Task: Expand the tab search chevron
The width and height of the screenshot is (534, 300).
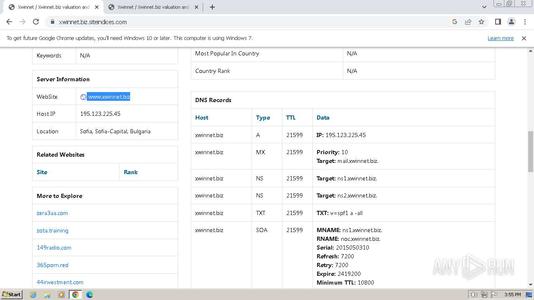Action: pyautogui.click(x=484, y=7)
